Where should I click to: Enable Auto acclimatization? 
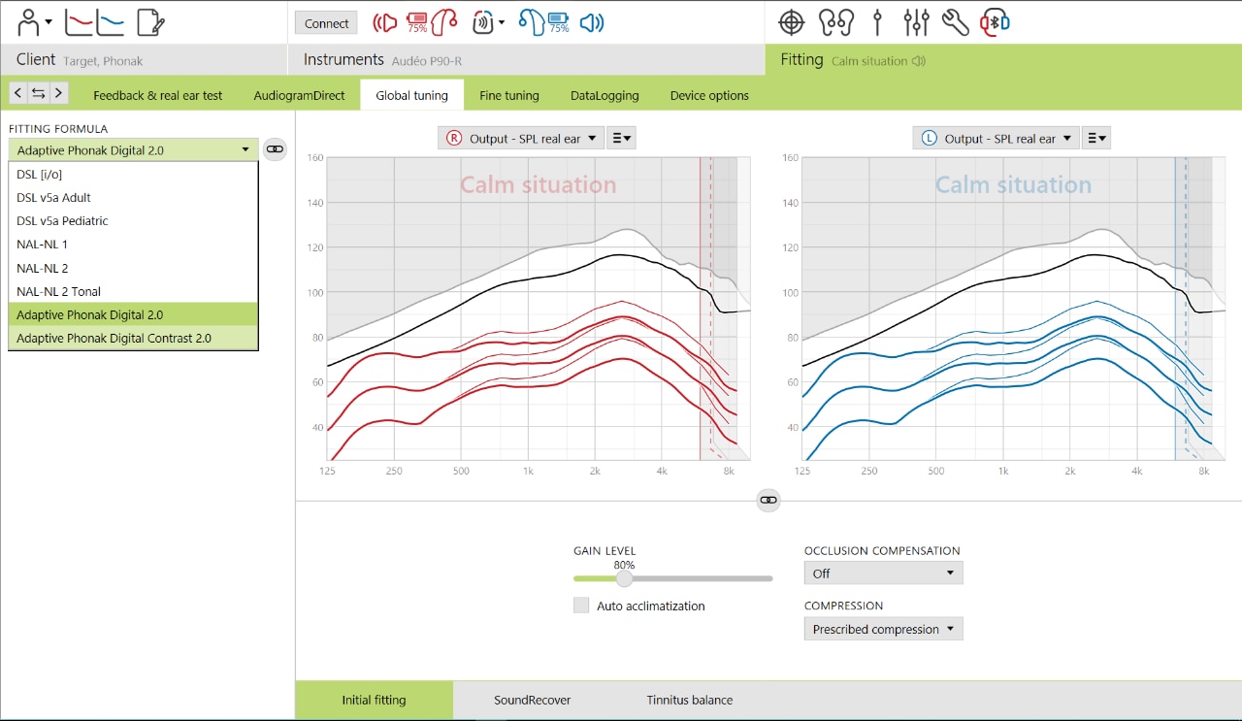[581, 606]
